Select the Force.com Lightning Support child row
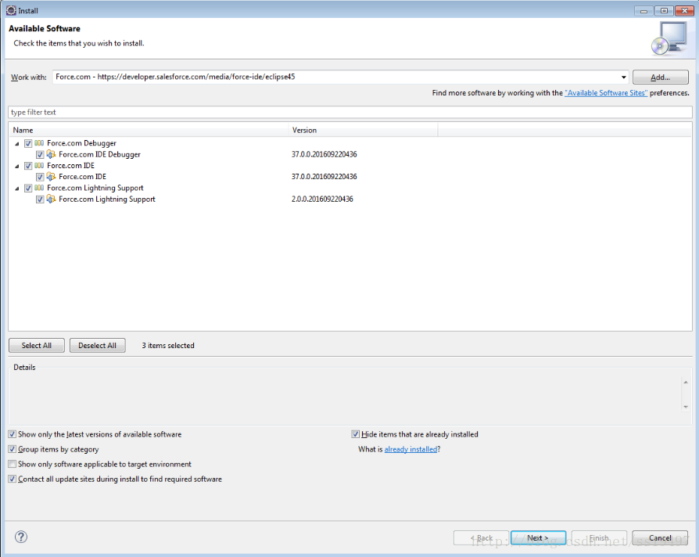Image resolution: width=699 pixels, height=557 pixels. click(107, 199)
